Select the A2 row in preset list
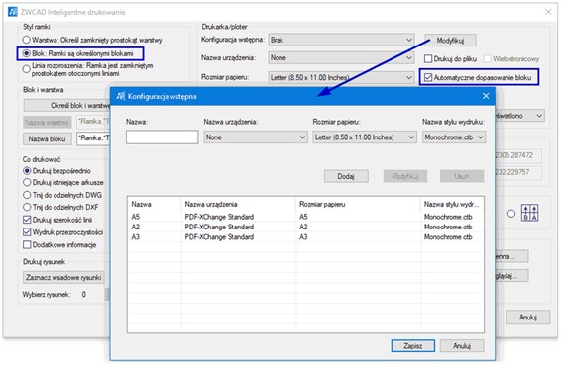The image size is (562, 365). pyautogui.click(x=305, y=227)
